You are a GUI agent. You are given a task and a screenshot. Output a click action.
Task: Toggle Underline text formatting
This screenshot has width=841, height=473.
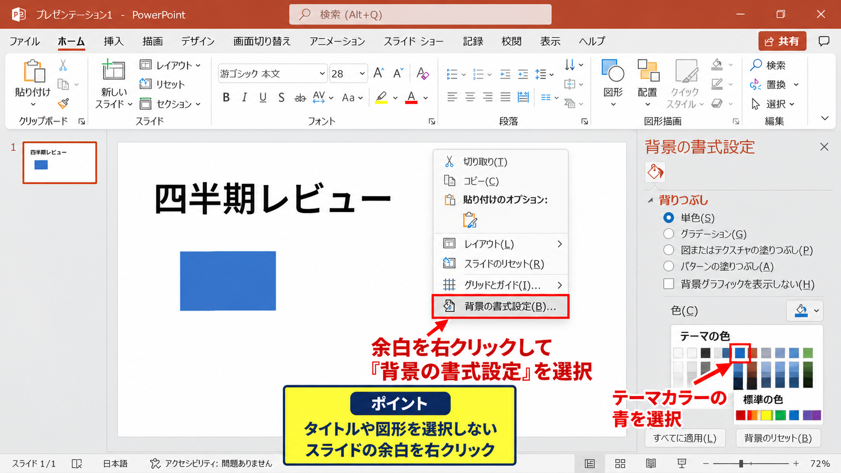(263, 98)
